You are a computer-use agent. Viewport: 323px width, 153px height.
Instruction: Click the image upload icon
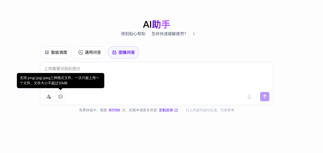(x=61, y=97)
